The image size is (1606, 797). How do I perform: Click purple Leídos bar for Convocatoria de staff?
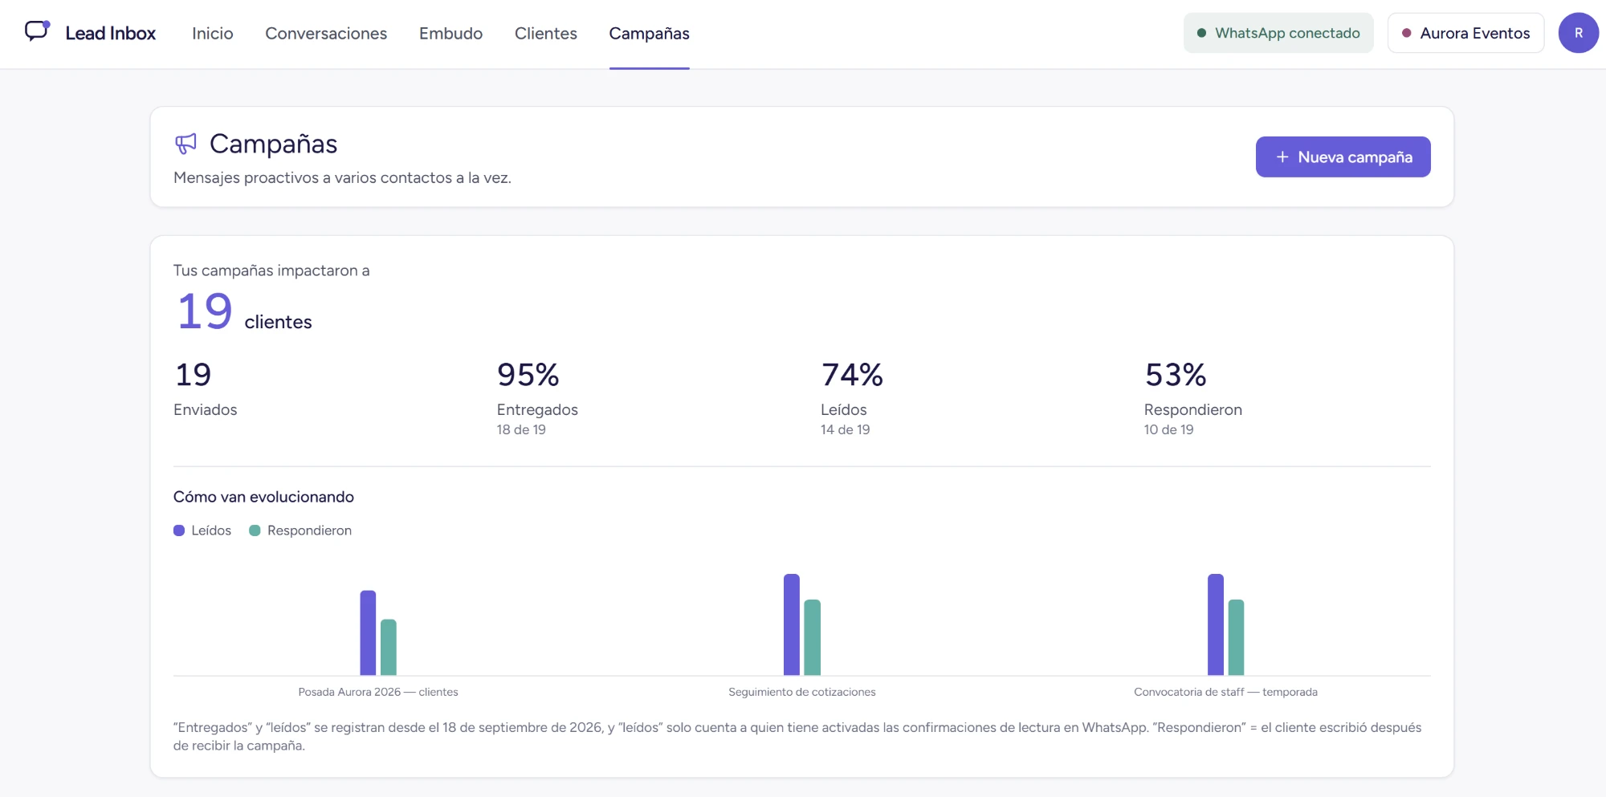point(1216,624)
